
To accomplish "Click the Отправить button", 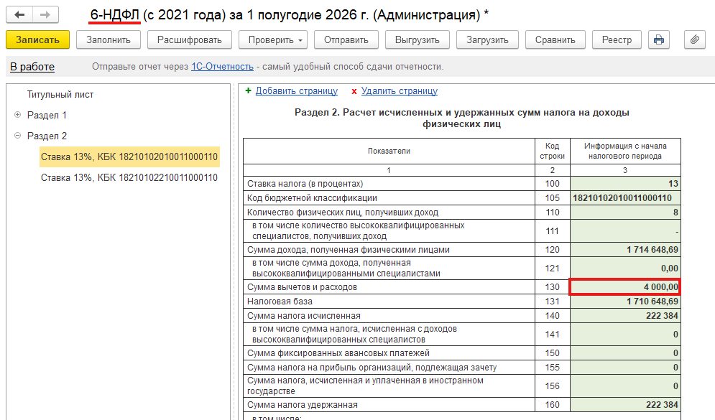I will point(346,39).
